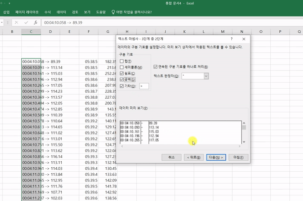Click cell value 182.35 in column G

click(x=108, y=61)
